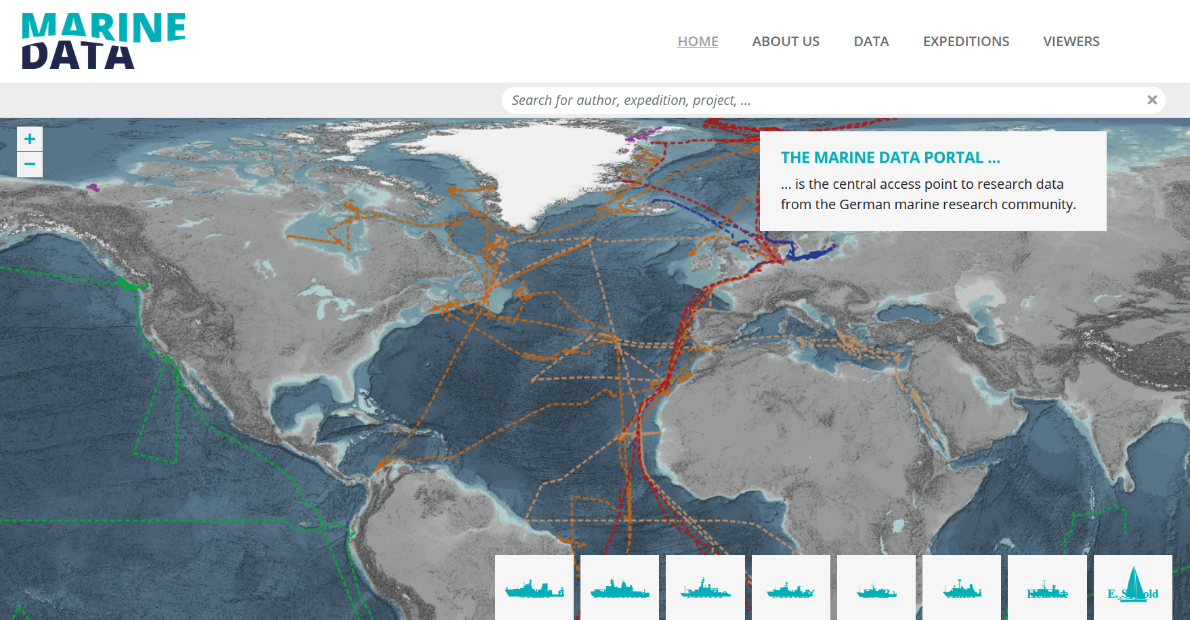Select the Heincke vessel icon
The height and width of the screenshot is (620, 1190).
pos(1047,588)
